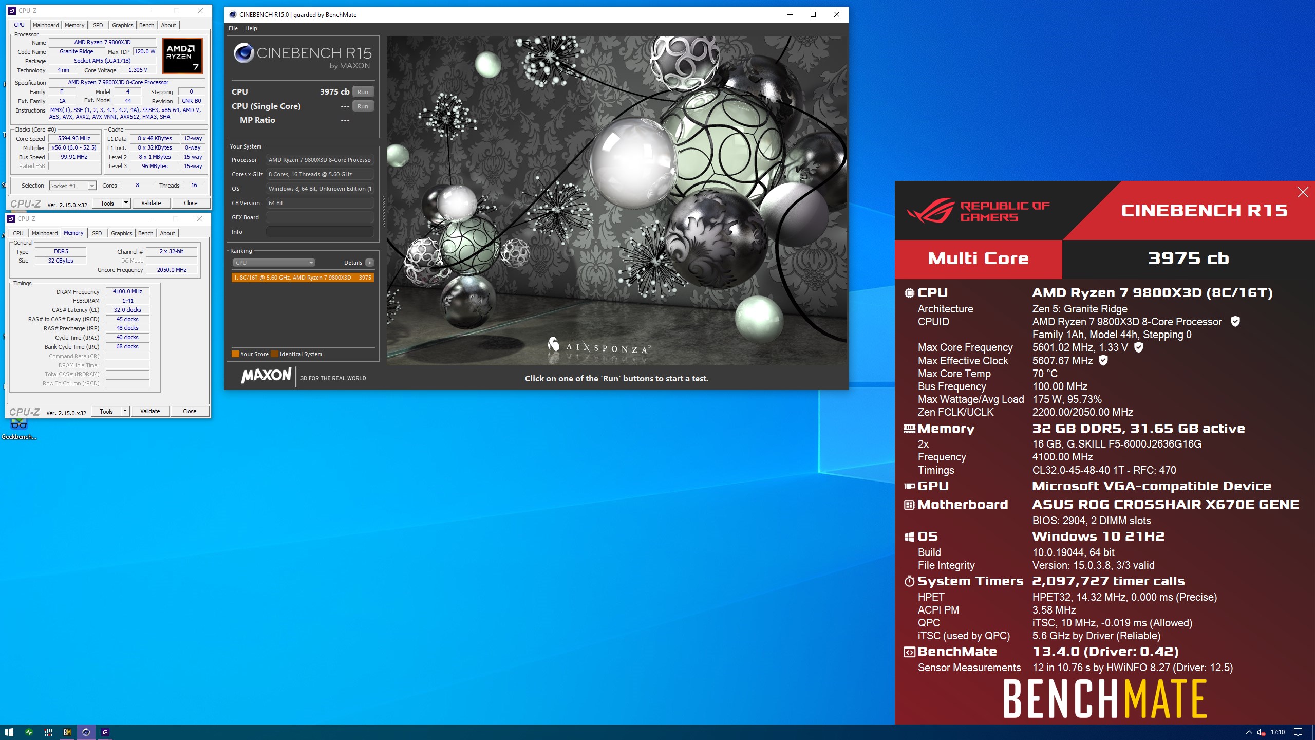Click the MAXON logo at the bottom of Cinebench

pos(266,376)
